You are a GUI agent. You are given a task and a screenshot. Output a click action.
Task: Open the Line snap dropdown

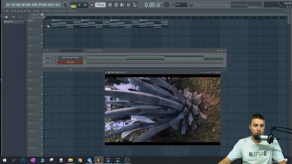181,5
